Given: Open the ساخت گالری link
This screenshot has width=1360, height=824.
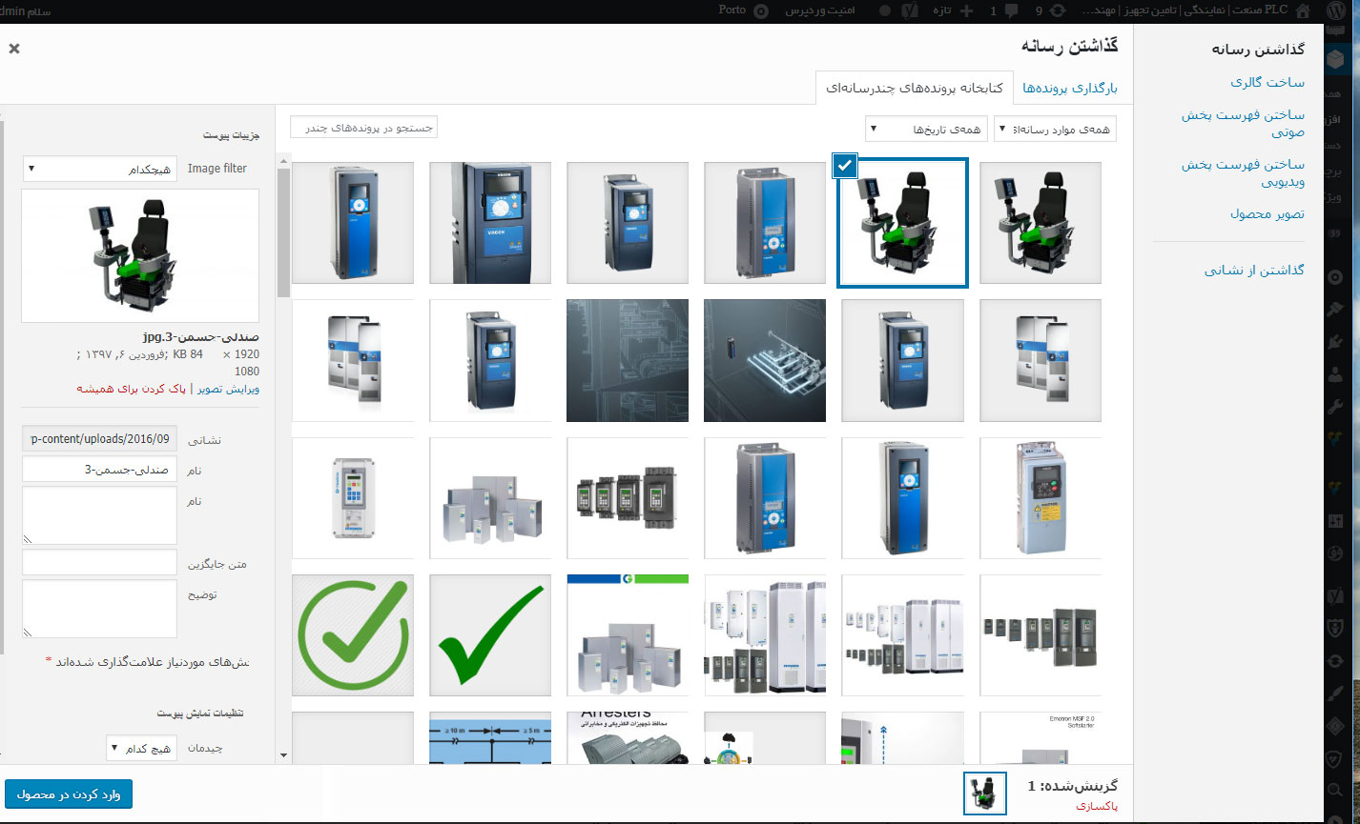Looking at the screenshot, I should [1267, 83].
